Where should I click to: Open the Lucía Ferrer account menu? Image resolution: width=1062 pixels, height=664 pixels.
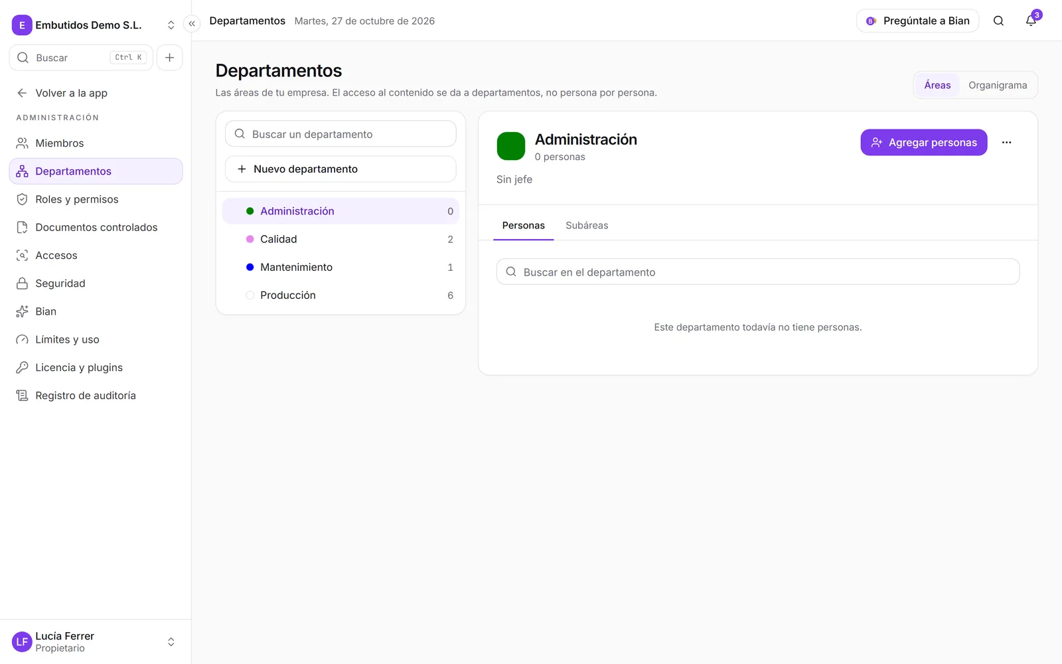96,642
